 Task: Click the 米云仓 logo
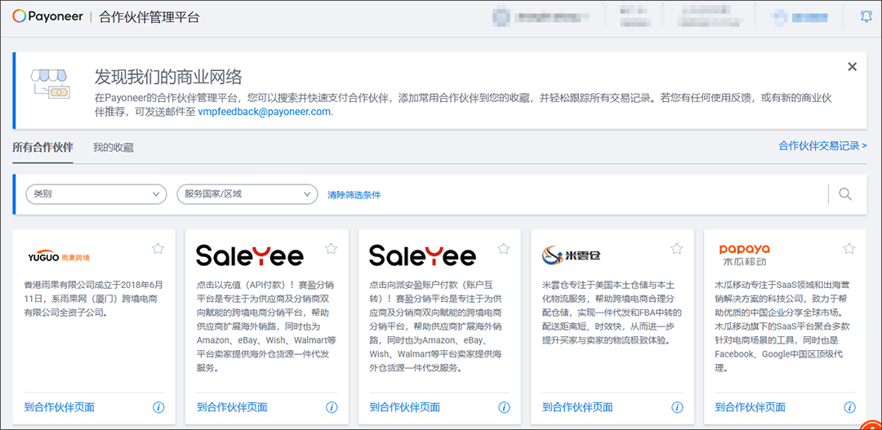coord(572,256)
